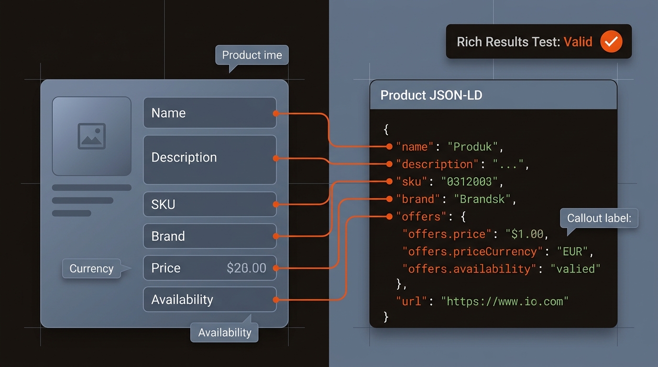The height and width of the screenshot is (367, 658).
Task: Click the image placeholder icon
Action: [x=91, y=136]
